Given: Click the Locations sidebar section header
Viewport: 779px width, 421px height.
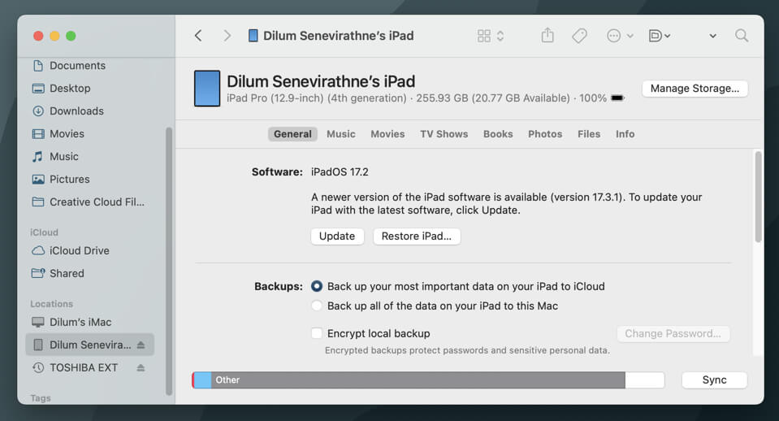Looking at the screenshot, I should tap(51, 304).
